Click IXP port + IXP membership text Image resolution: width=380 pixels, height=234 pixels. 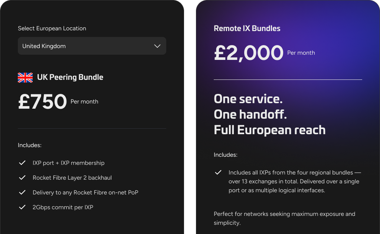[69, 163]
